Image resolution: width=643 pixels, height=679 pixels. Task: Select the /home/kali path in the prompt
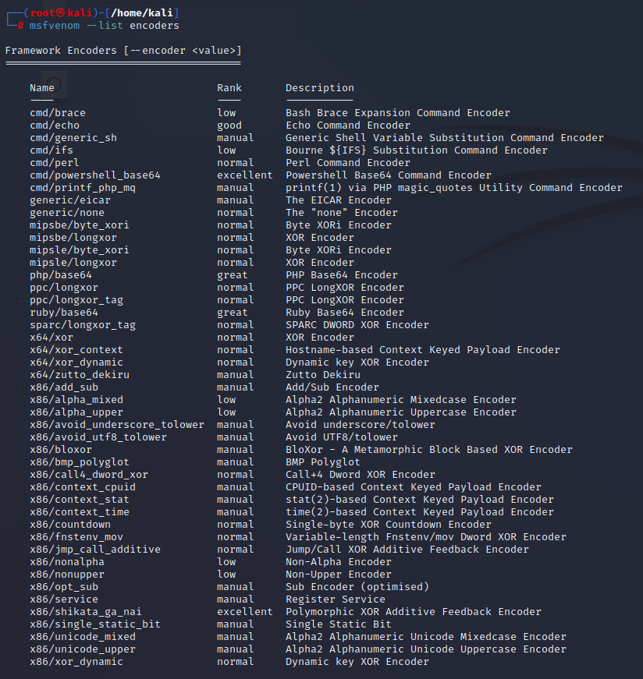click(142, 13)
